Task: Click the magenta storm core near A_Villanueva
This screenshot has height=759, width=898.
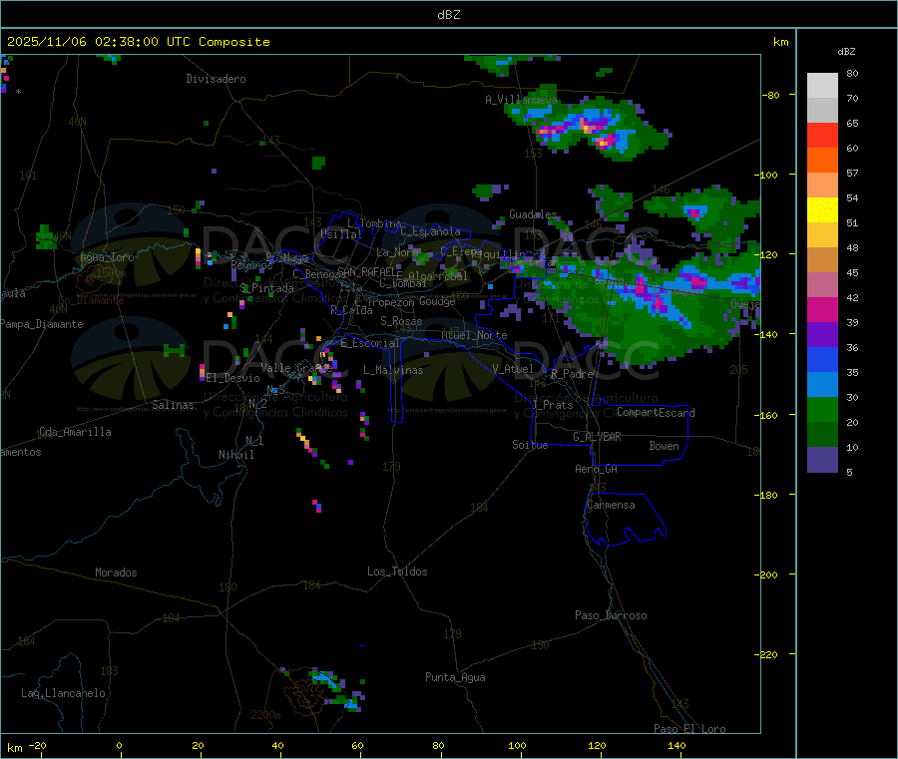Action: 605,141
